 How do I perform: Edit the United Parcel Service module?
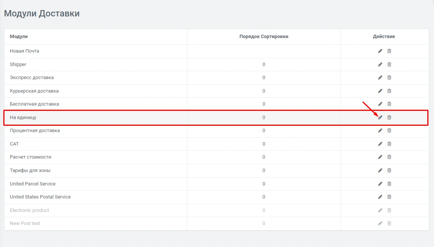(x=380, y=184)
